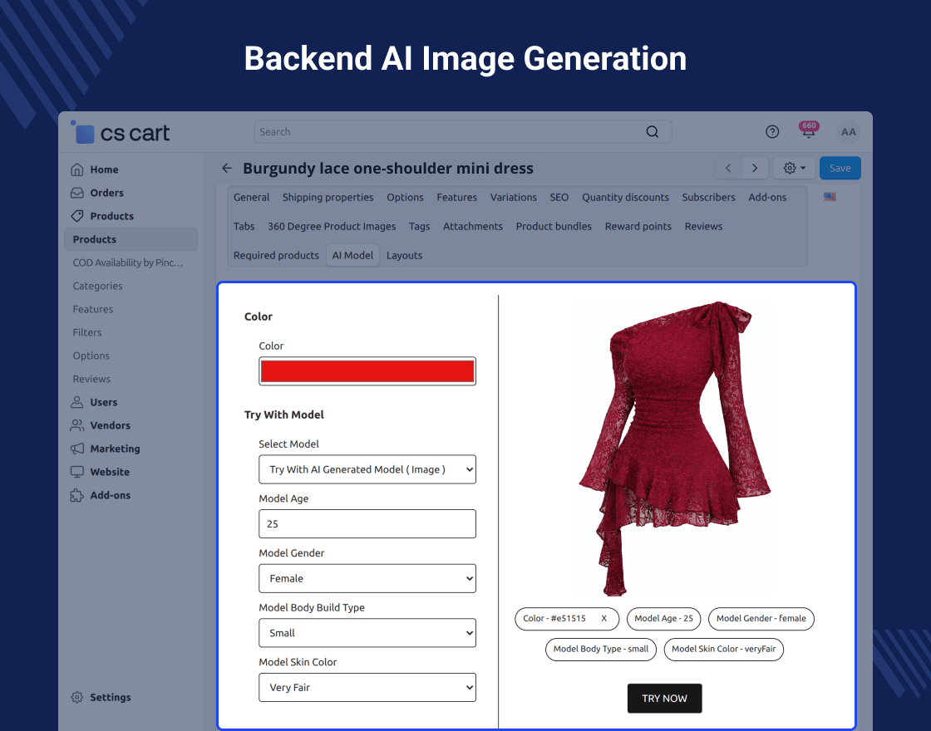Open the Variations tab
Image resolution: width=931 pixels, height=731 pixels.
coord(513,198)
